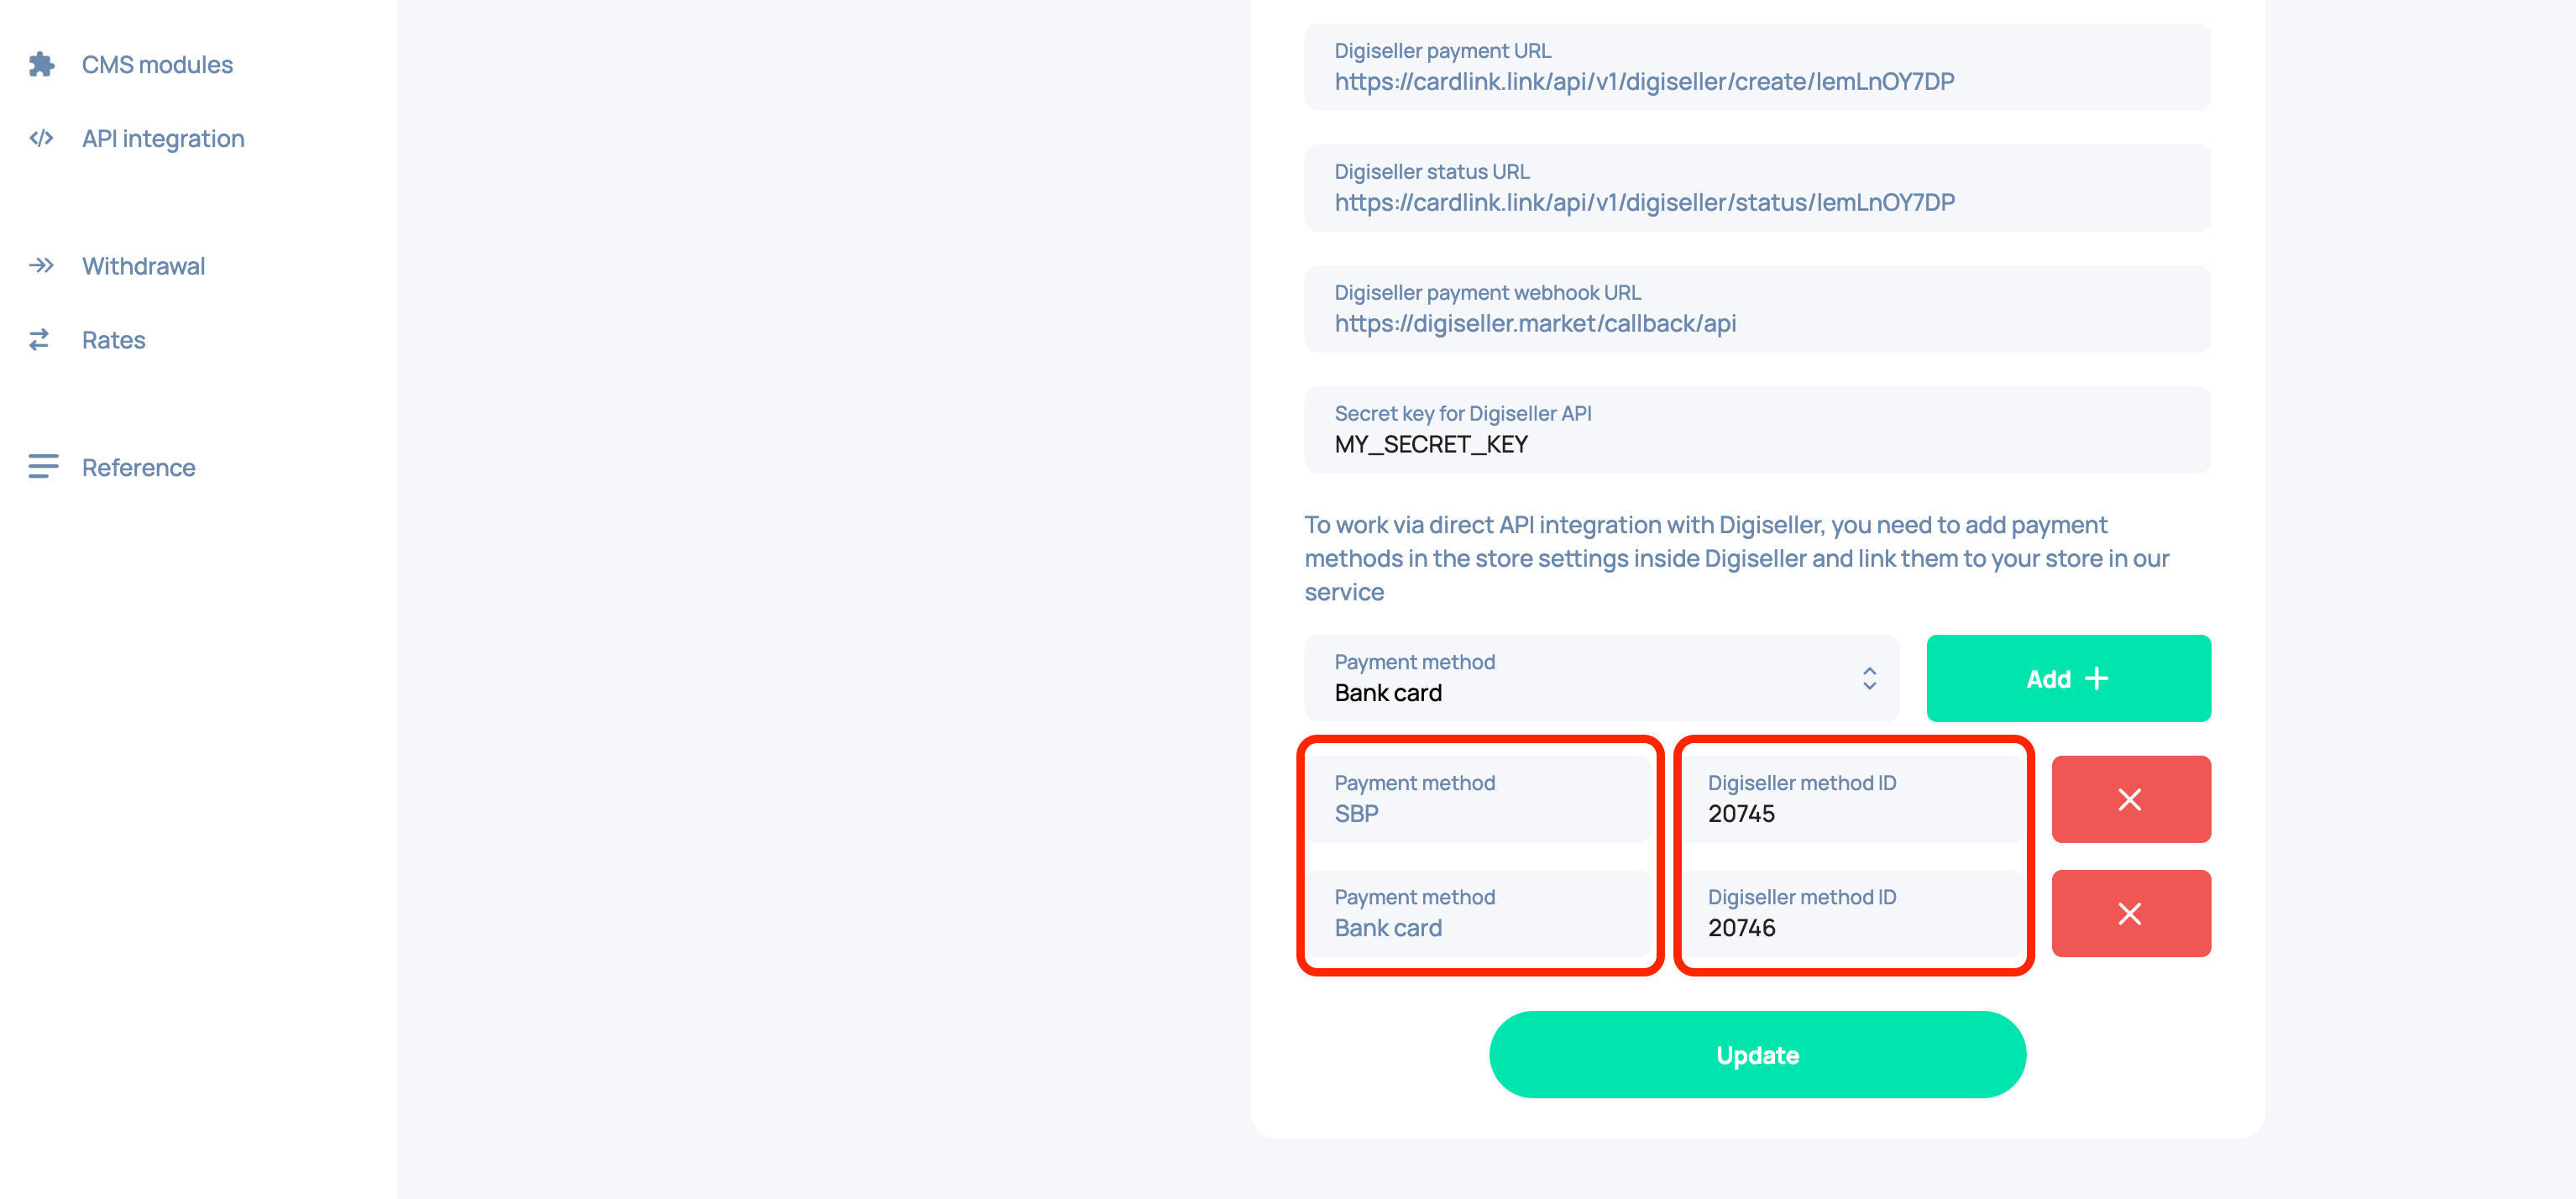The width and height of the screenshot is (2576, 1199).
Task: Go to API integration section
Action: (163, 138)
